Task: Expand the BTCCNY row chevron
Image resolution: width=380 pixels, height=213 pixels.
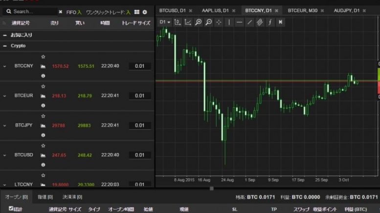Action: 4,66
